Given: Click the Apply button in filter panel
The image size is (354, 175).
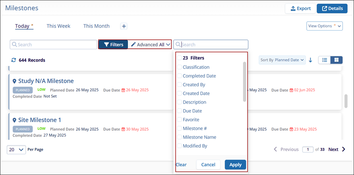Looking at the screenshot, I should [235, 165].
